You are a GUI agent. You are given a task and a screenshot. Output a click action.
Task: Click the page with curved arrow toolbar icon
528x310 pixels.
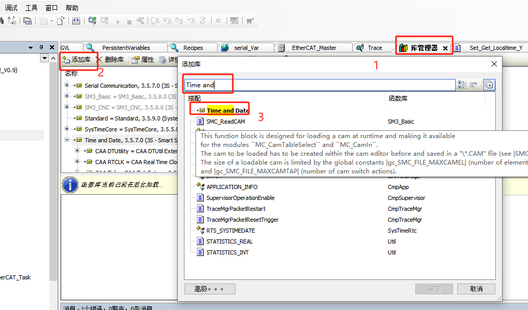point(61,21)
